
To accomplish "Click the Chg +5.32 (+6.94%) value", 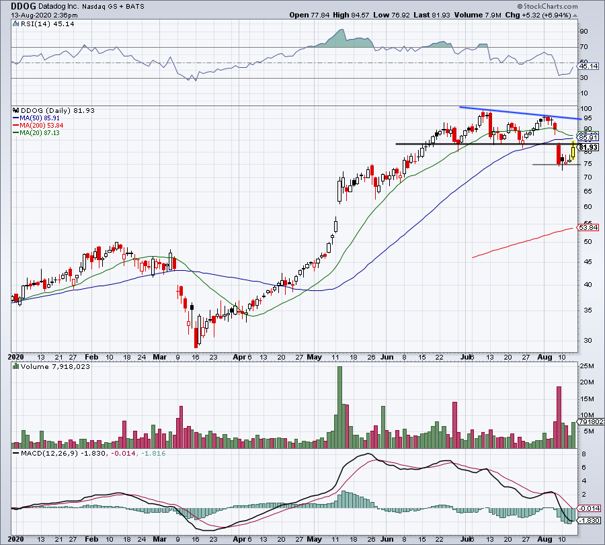I will tap(538, 15).
